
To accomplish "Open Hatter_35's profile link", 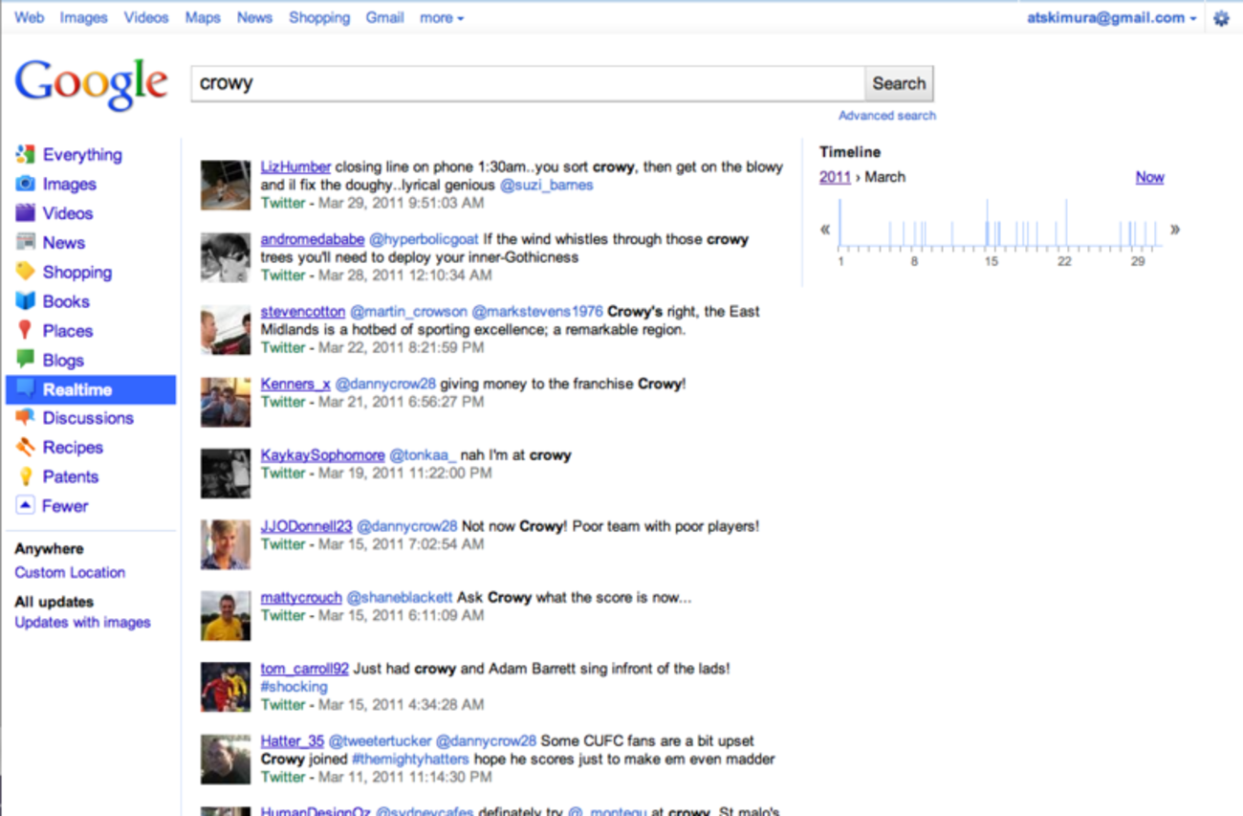I will click(293, 740).
